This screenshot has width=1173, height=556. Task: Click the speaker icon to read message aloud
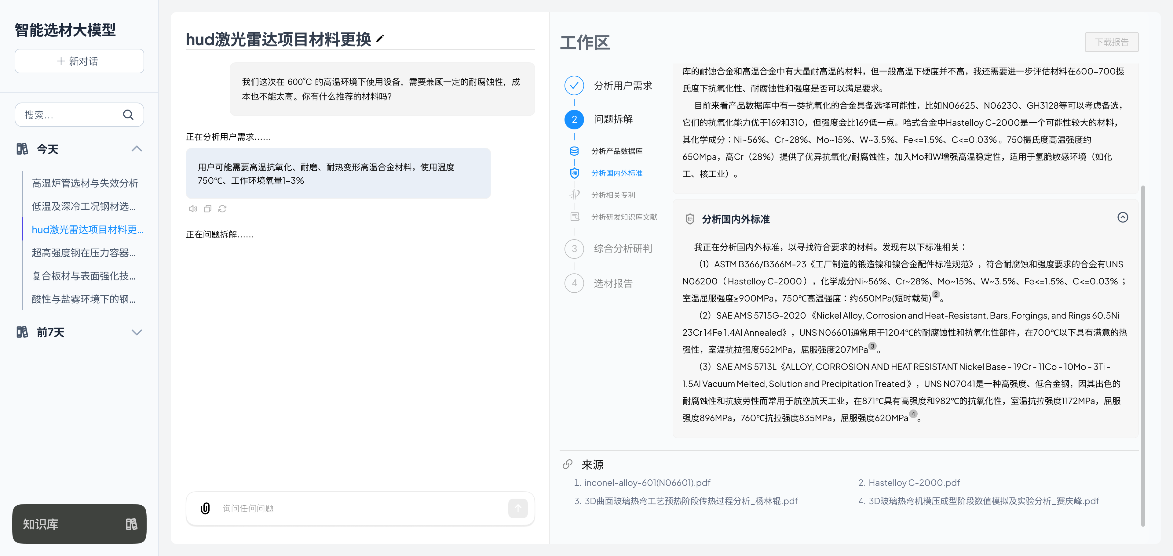193,208
